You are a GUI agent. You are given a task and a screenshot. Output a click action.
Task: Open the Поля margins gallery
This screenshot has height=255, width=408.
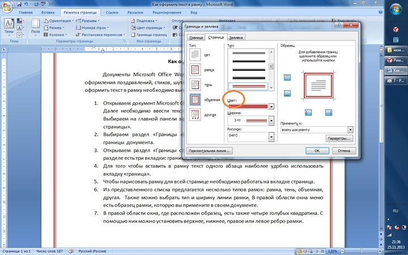coord(35,28)
